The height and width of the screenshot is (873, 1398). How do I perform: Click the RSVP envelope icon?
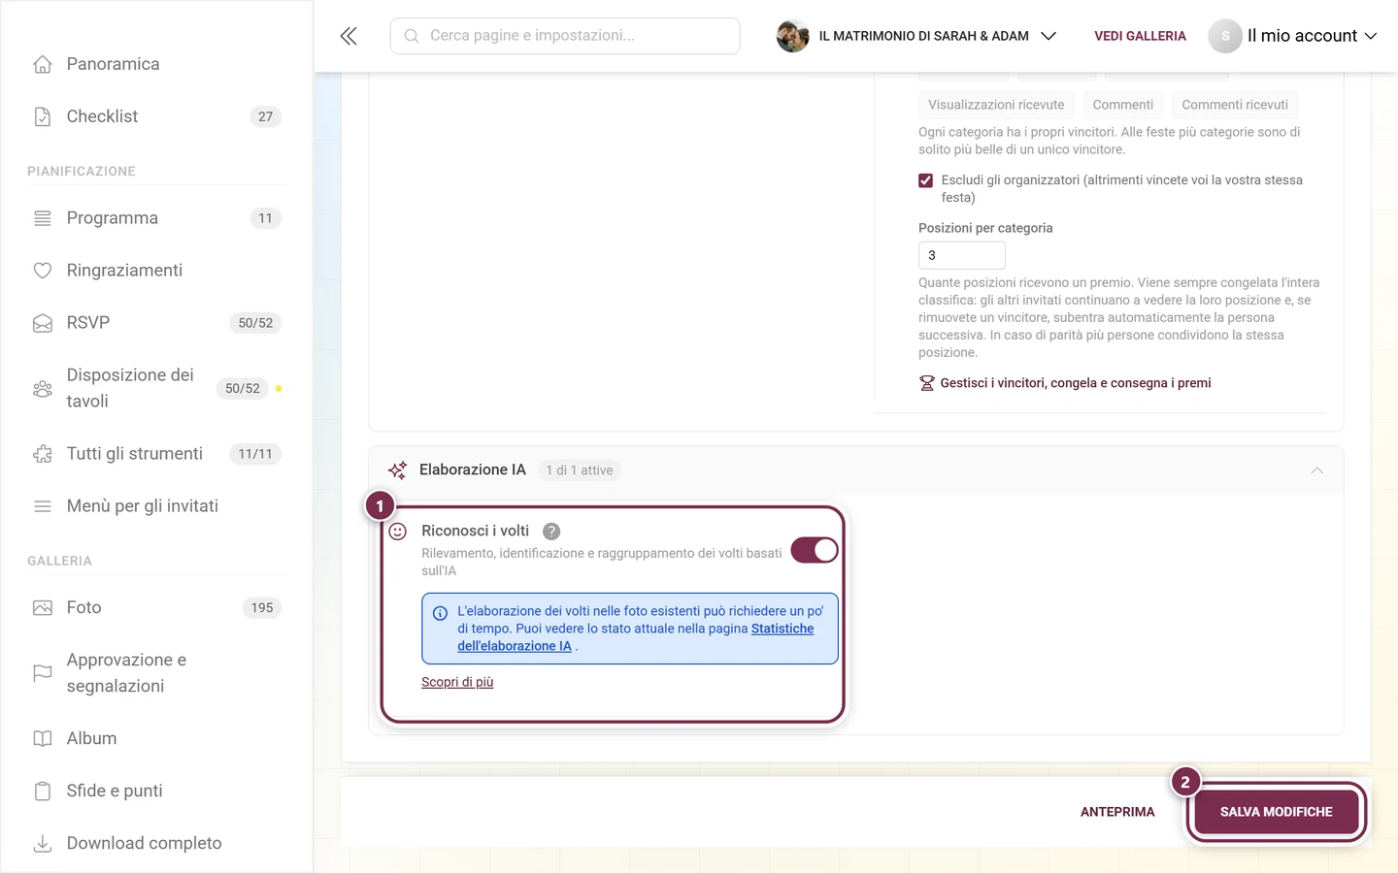(x=43, y=323)
